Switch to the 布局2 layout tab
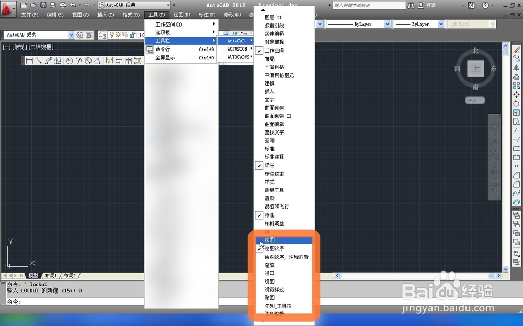523x326 pixels. tap(70, 276)
